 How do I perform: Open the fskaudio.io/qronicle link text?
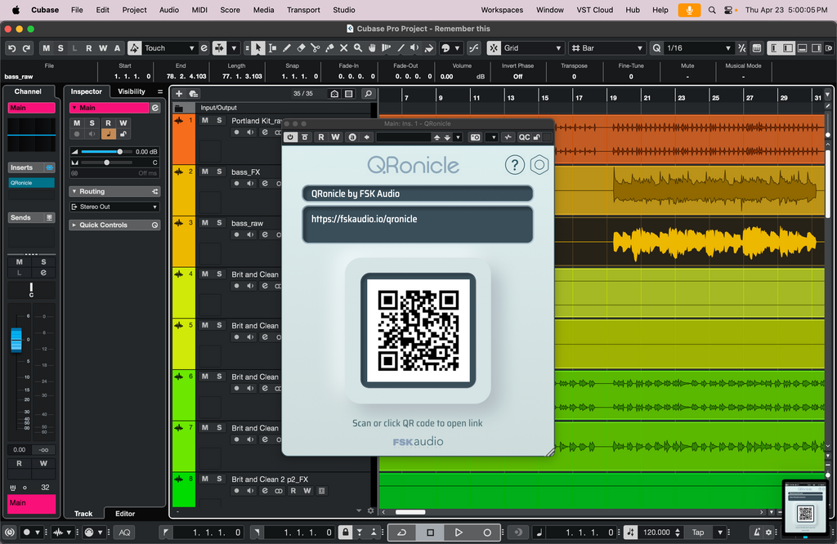click(x=364, y=219)
